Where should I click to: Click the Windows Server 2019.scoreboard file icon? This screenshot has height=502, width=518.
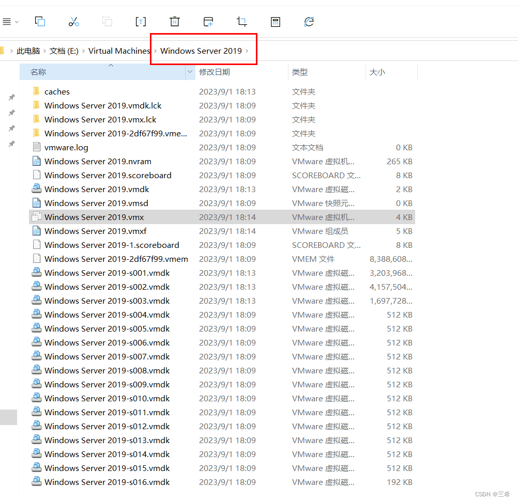point(37,175)
